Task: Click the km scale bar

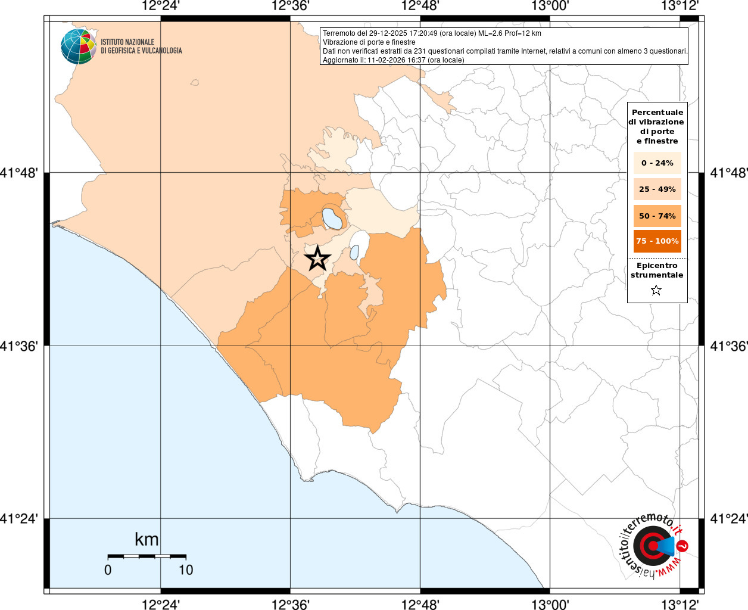Action: click(x=147, y=556)
